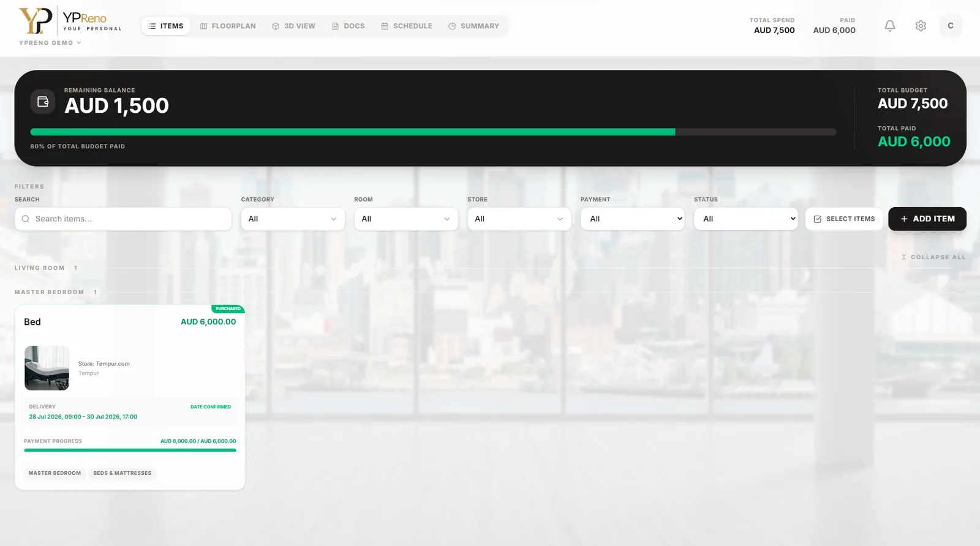Go to the Schedule tab
The height and width of the screenshot is (546, 980).
[407, 26]
